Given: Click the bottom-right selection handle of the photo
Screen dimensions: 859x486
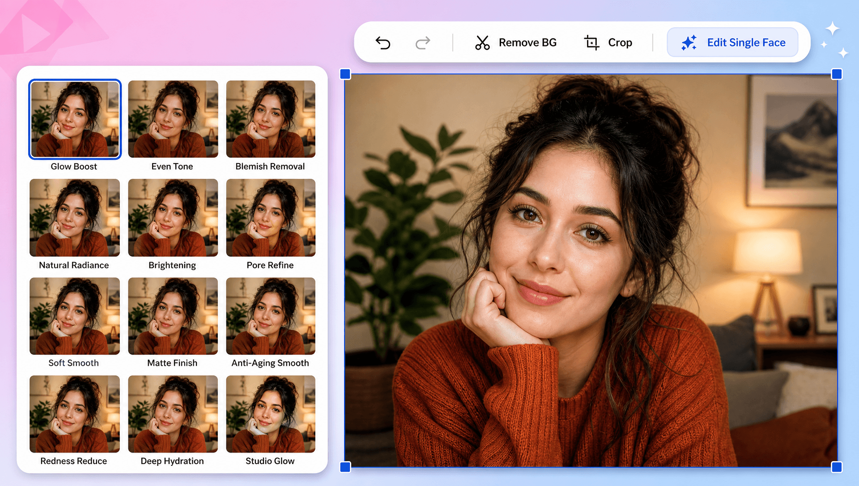Looking at the screenshot, I should click(837, 467).
